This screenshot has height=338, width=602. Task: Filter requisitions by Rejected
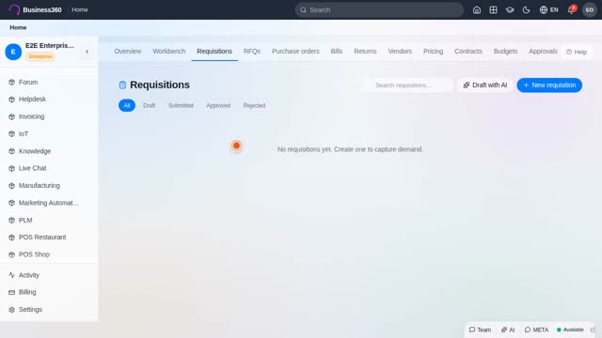254,105
